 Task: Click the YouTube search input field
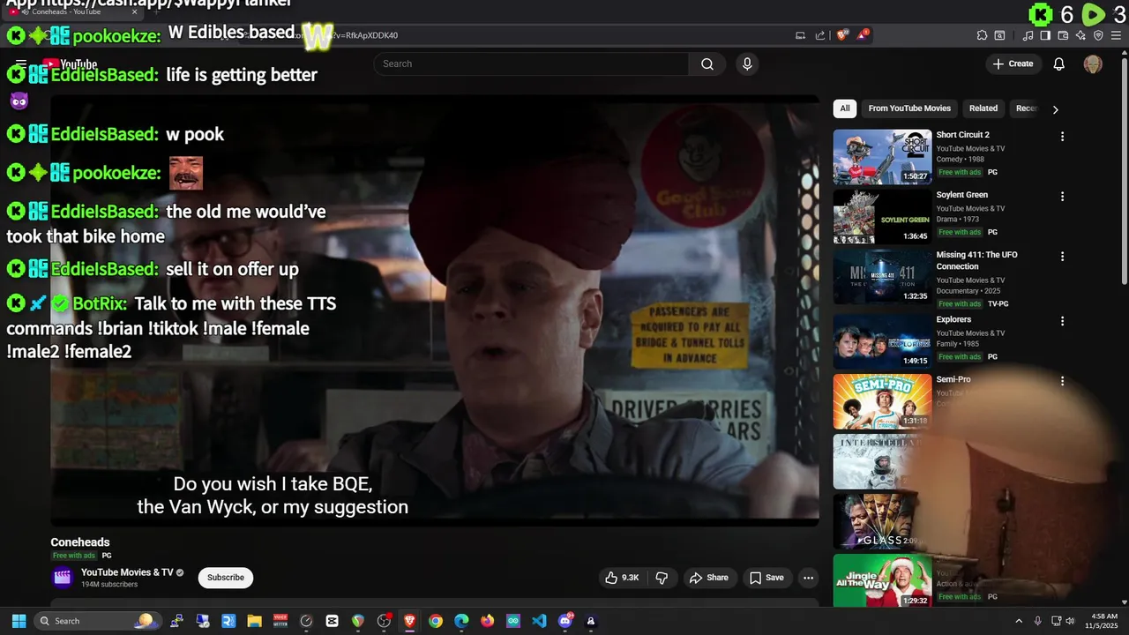[531, 63]
